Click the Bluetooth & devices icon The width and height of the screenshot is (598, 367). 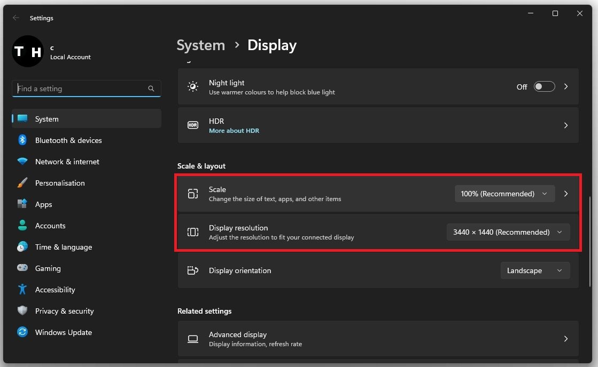point(22,140)
